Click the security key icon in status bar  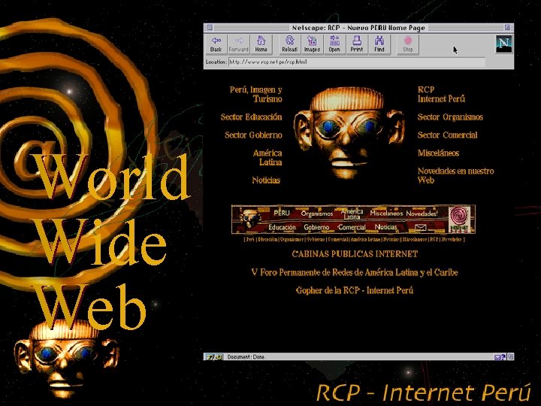(214, 357)
